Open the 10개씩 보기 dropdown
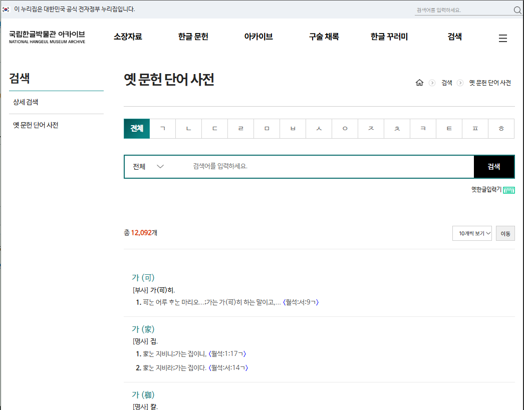Screen dimensions: 524x410 471,233
